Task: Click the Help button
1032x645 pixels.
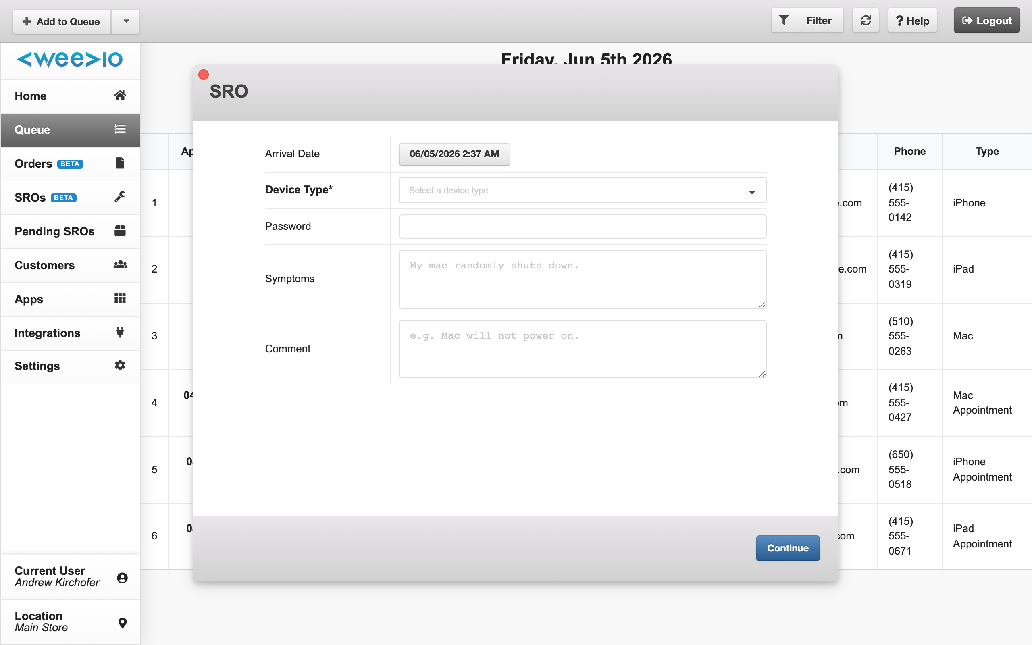Action: (x=912, y=21)
